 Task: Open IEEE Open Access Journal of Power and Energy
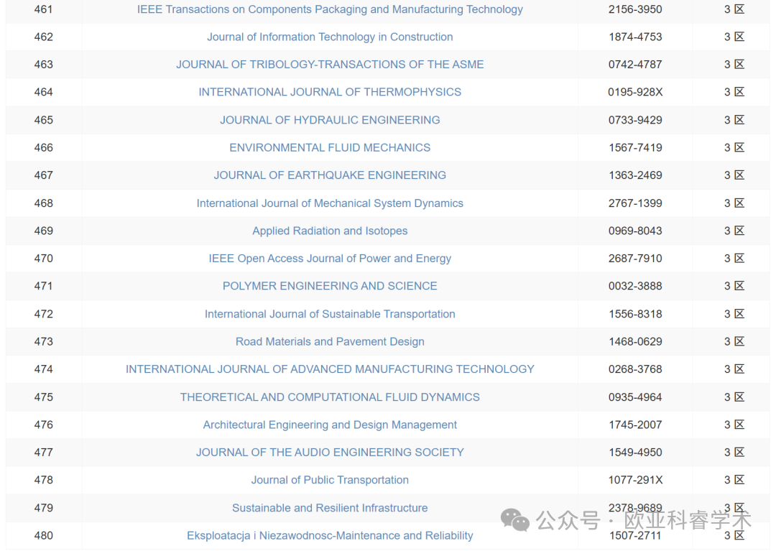[x=330, y=259]
